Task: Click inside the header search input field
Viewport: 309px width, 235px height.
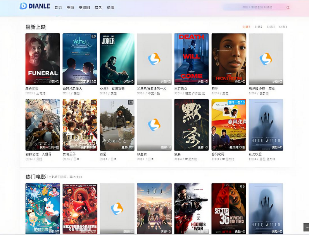Action: pos(254,7)
